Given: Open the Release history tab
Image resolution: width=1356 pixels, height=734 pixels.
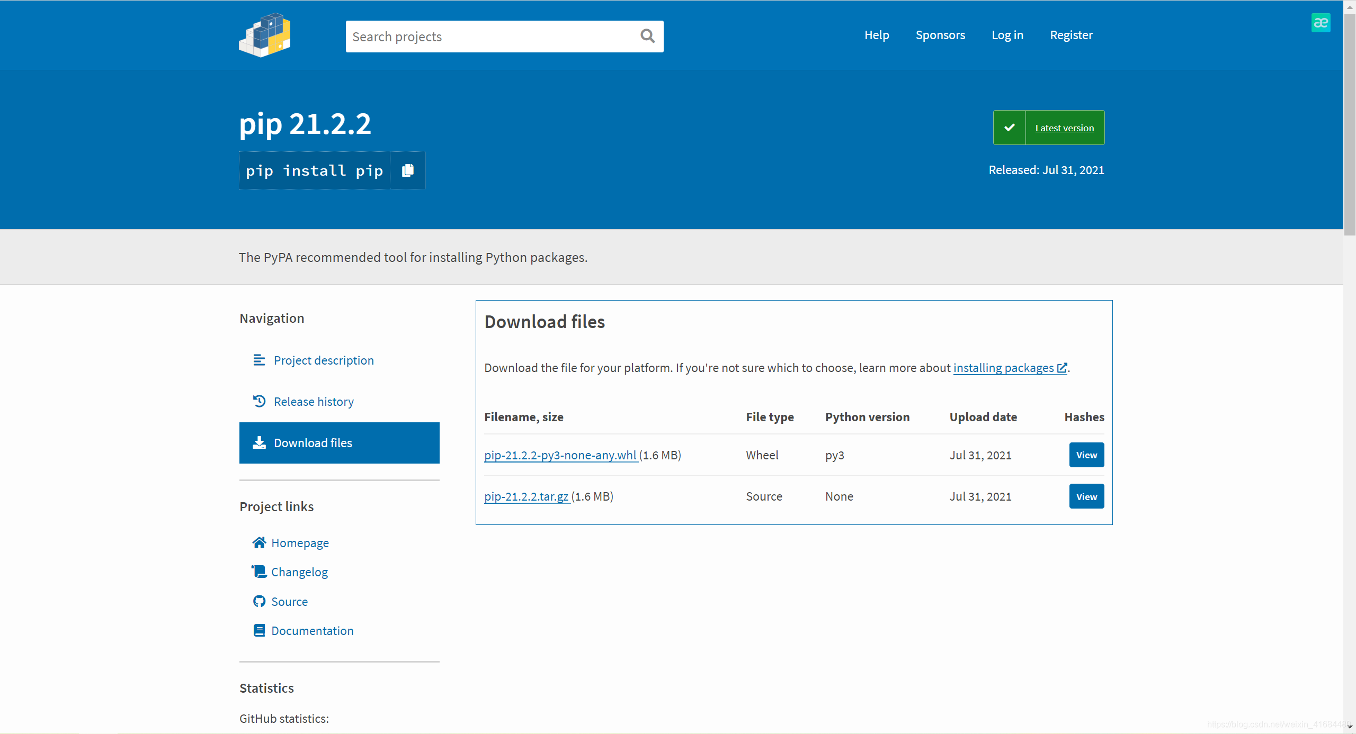Looking at the screenshot, I should tap(314, 402).
